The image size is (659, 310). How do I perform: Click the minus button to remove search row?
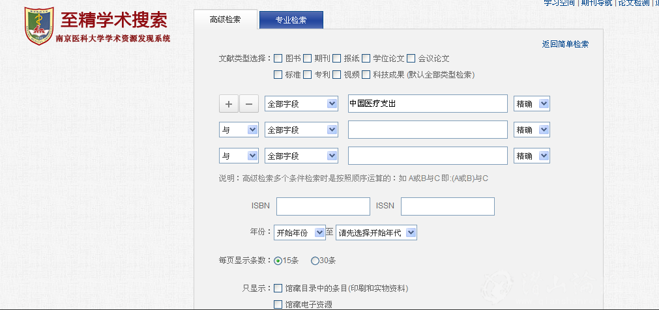249,104
